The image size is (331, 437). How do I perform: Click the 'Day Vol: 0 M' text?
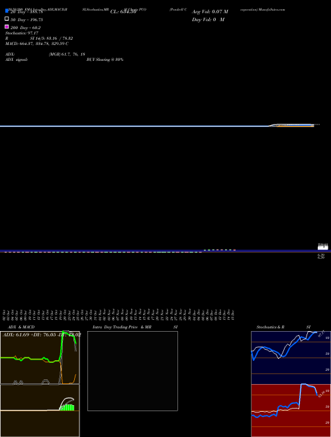point(208,19)
